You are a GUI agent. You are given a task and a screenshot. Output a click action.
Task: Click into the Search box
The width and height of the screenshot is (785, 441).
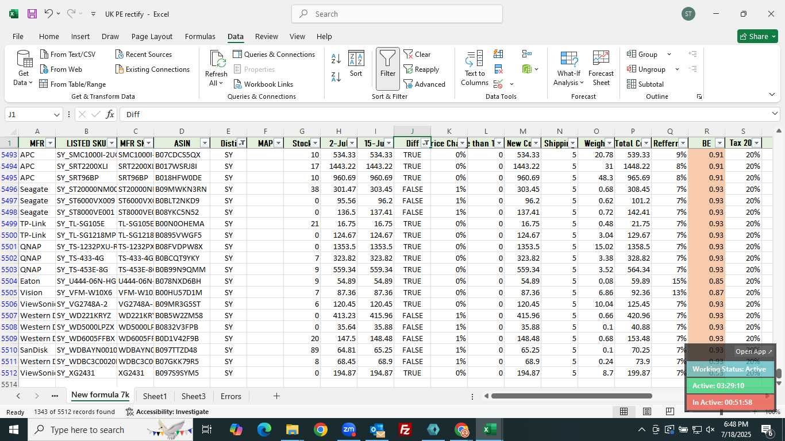(397, 14)
